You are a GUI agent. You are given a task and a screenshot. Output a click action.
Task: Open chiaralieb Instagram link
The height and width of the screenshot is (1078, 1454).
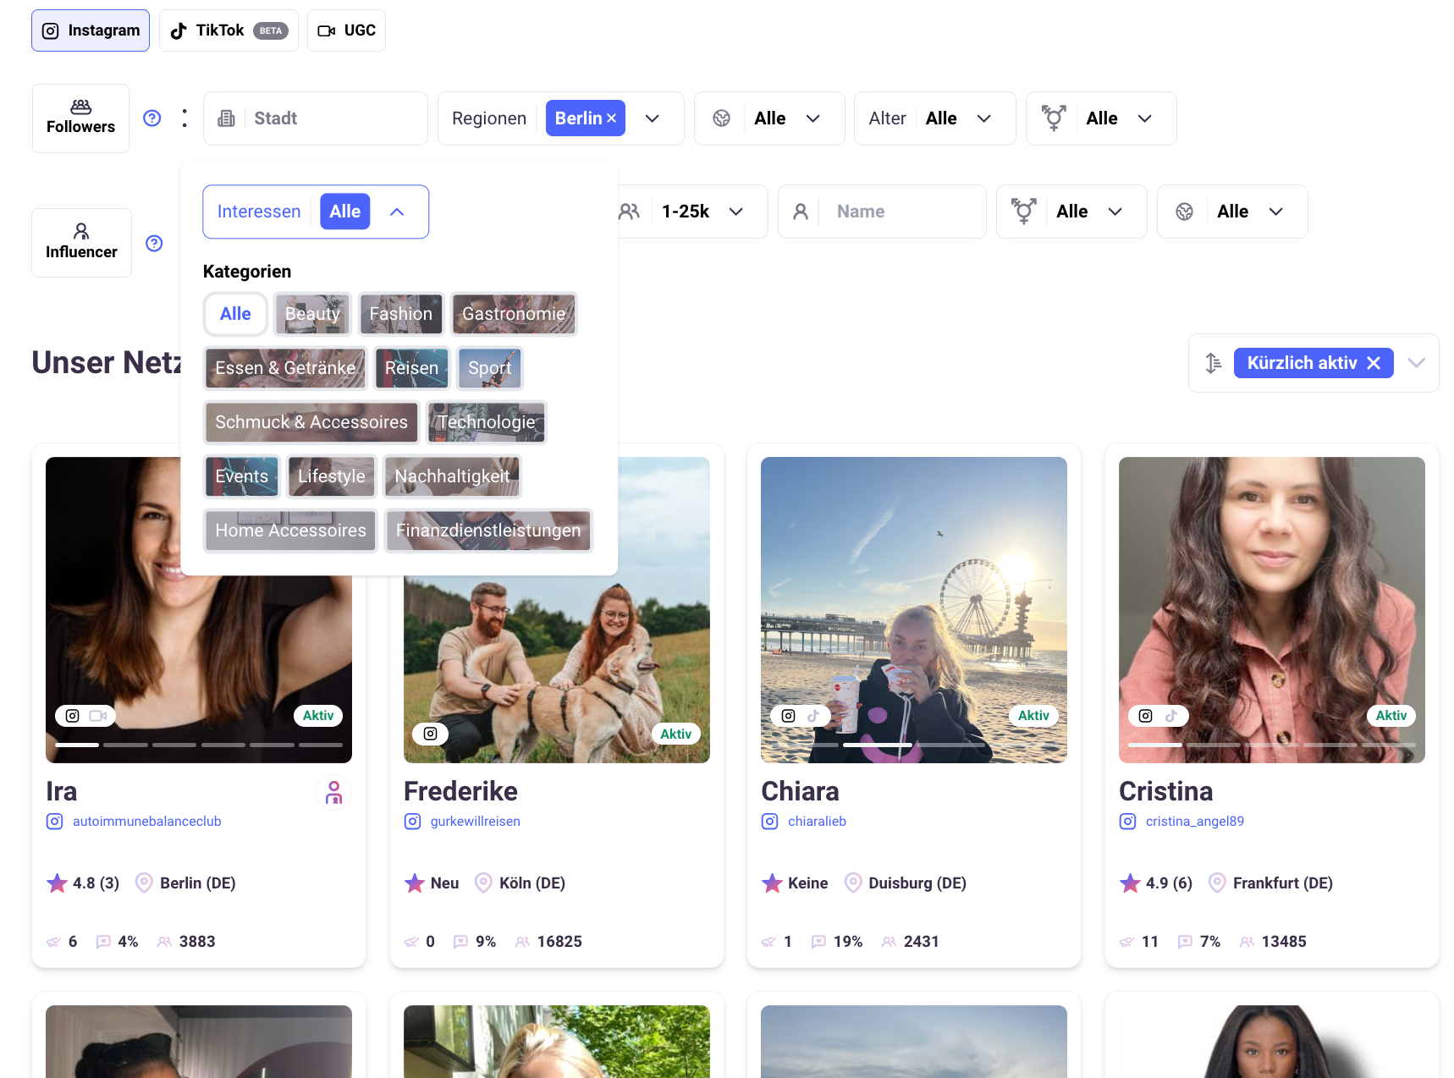coord(817,822)
